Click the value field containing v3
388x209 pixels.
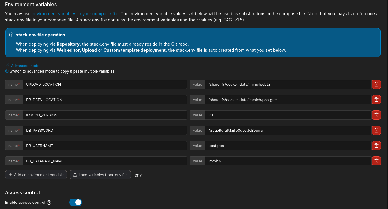288,115
